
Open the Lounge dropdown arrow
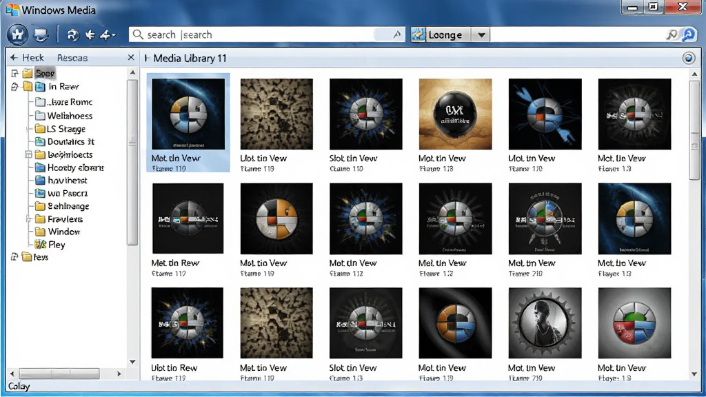[481, 34]
